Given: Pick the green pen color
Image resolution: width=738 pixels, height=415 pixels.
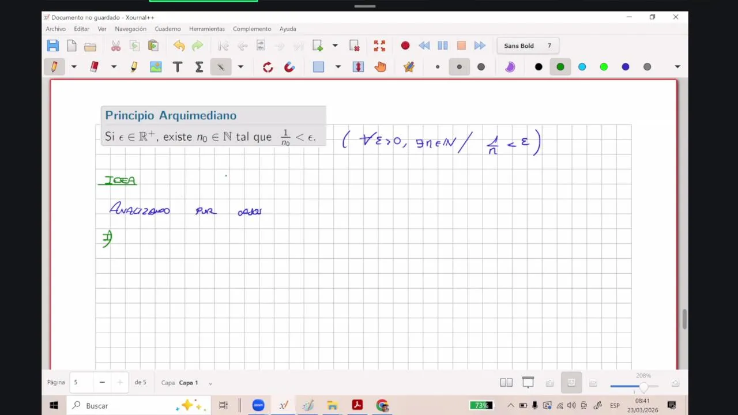Looking at the screenshot, I should tap(560, 67).
